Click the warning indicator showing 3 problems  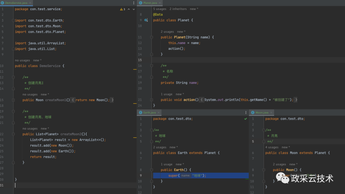[x=122, y=9]
